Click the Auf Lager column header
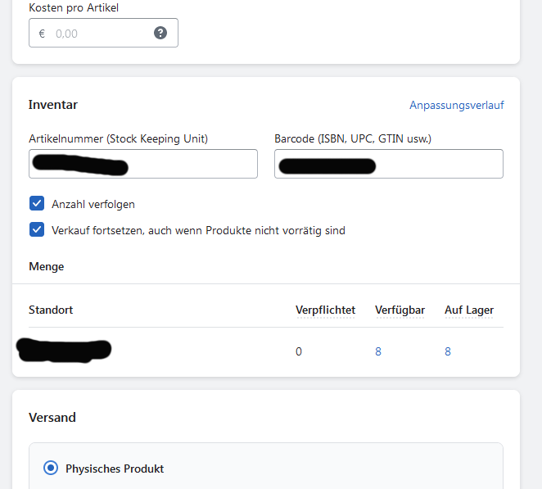The height and width of the screenshot is (489, 542). point(469,310)
